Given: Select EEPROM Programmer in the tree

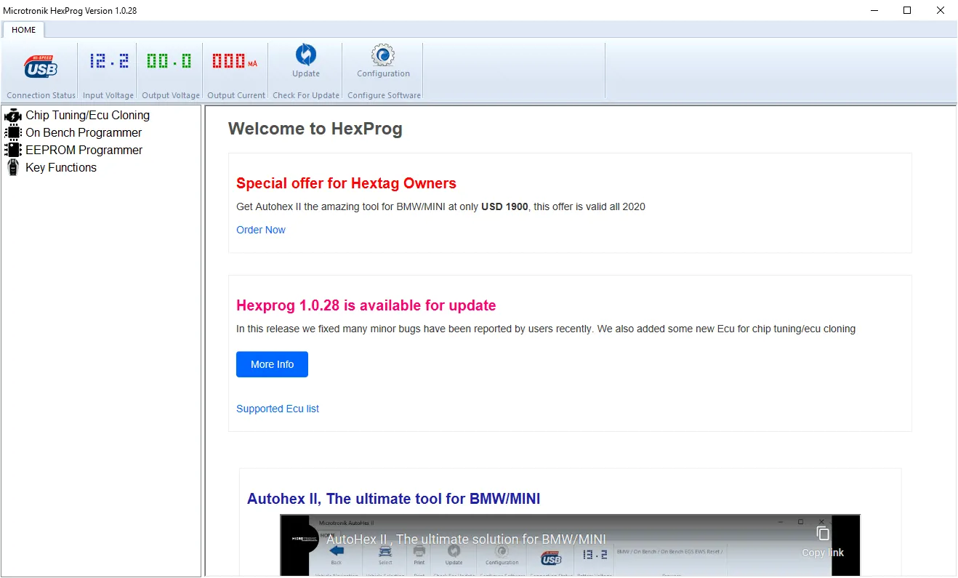Looking at the screenshot, I should (x=84, y=150).
